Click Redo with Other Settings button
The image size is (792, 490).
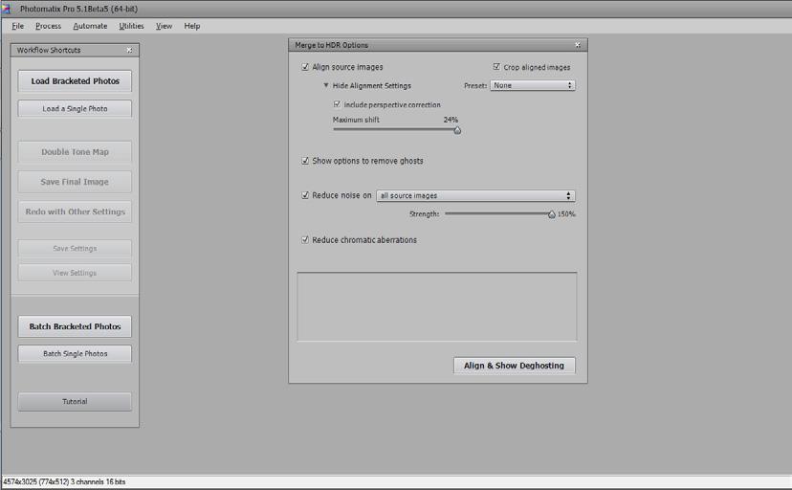75,212
